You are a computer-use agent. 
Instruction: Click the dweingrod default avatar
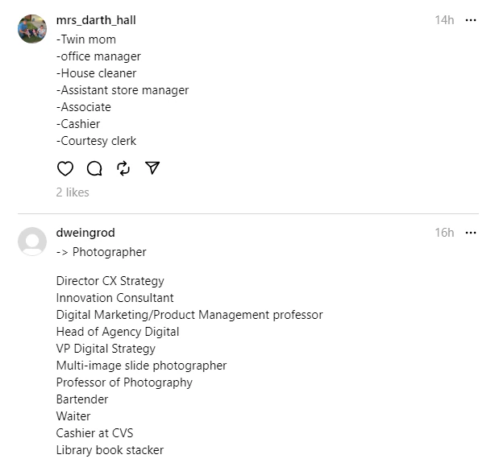[32, 242]
